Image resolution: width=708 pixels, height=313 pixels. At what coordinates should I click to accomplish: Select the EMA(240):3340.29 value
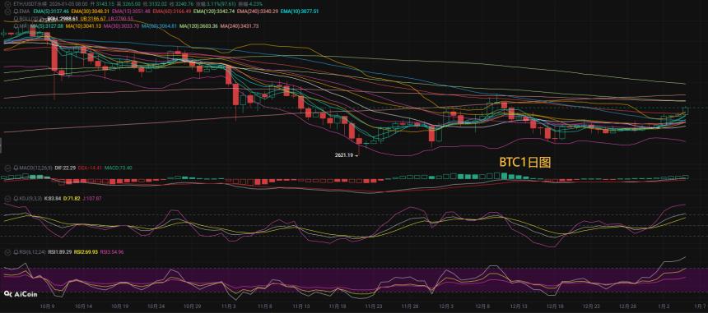(258, 12)
